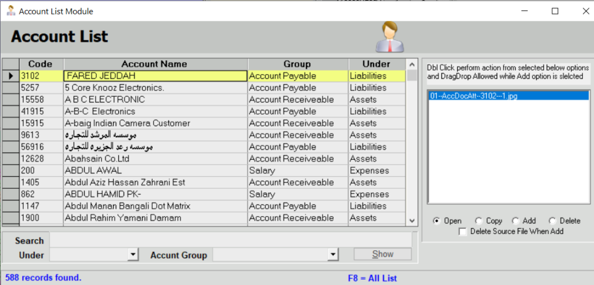Select the Abahsain Co.Ltd account row
594x285 pixels.
tap(154, 159)
